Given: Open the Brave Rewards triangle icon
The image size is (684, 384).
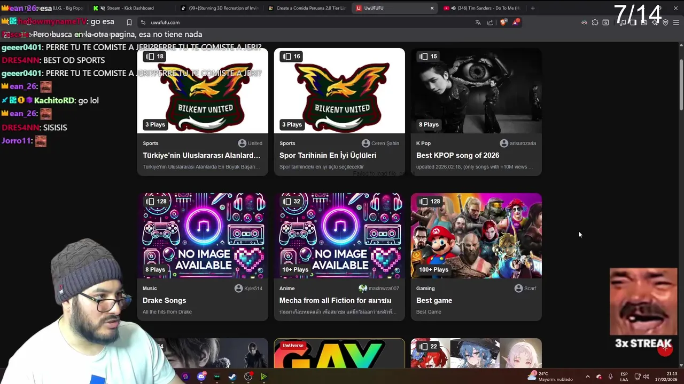Looking at the screenshot, I should click(516, 22).
